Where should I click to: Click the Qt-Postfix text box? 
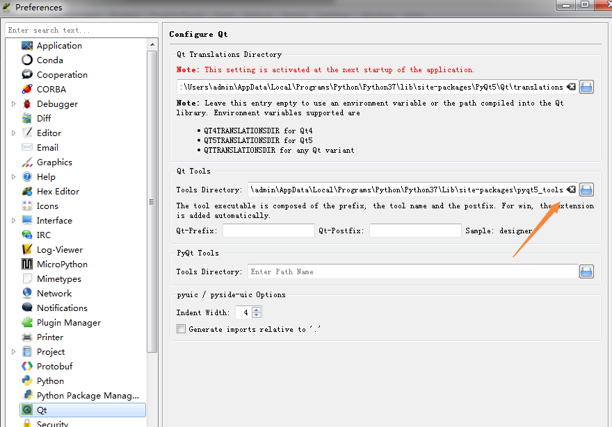pos(415,231)
